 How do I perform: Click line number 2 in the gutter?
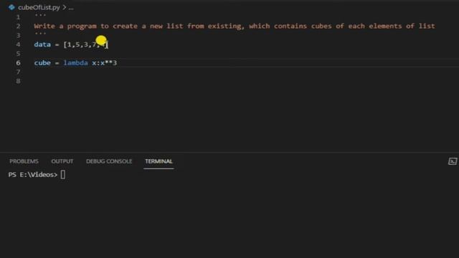pos(18,26)
